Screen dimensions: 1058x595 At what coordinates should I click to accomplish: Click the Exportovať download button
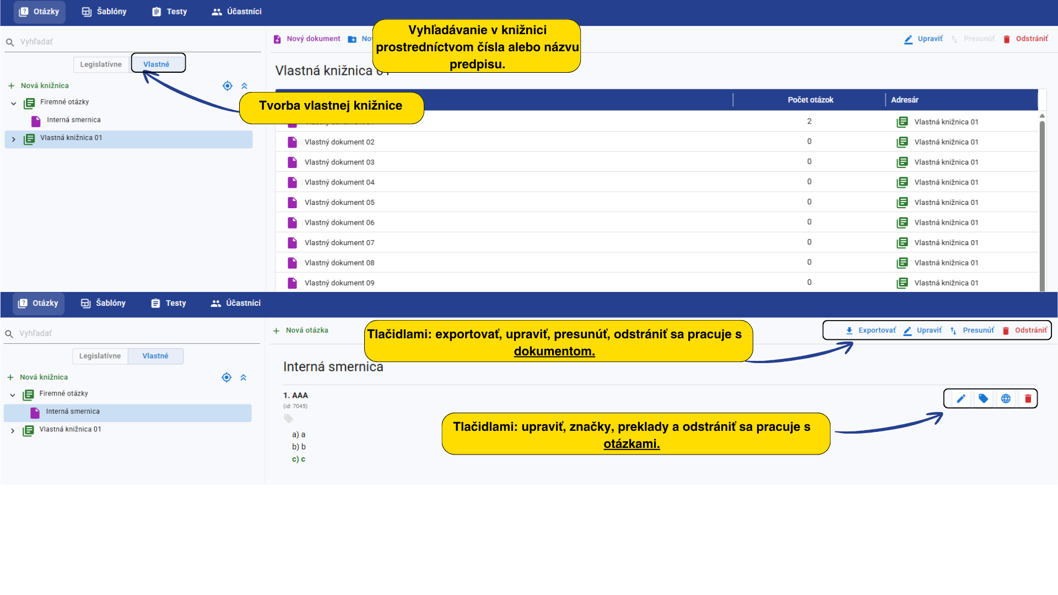click(x=871, y=331)
